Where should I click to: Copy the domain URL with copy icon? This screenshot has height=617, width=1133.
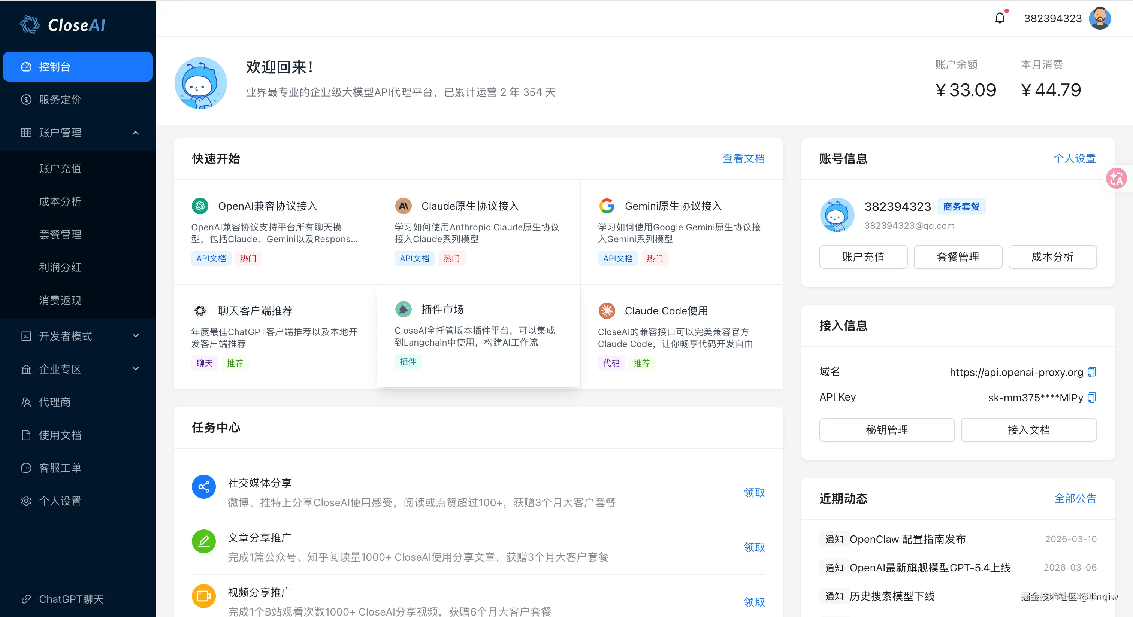(x=1092, y=372)
